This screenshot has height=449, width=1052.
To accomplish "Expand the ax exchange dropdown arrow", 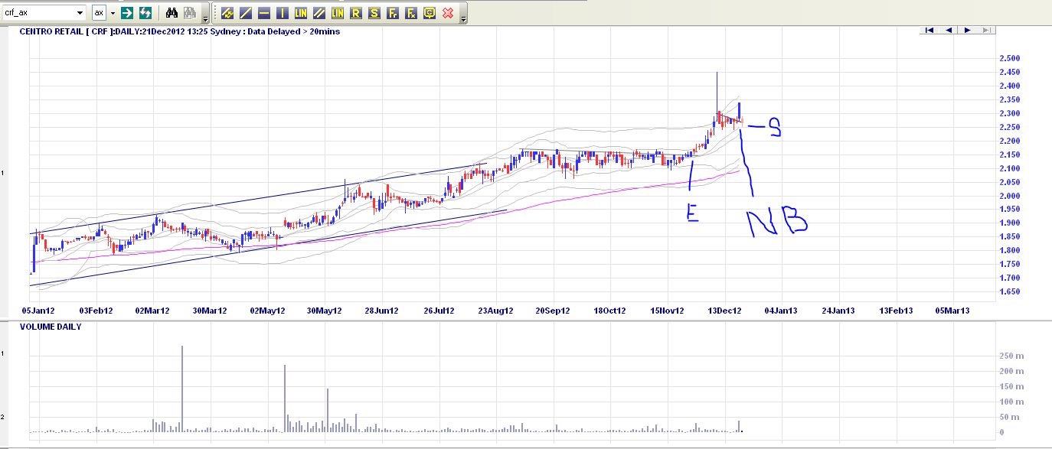I will [x=113, y=13].
